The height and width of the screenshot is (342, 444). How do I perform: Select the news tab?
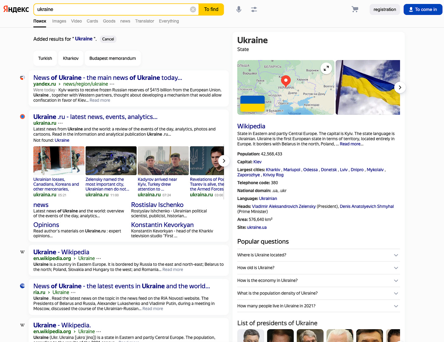click(x=125, y=21)
